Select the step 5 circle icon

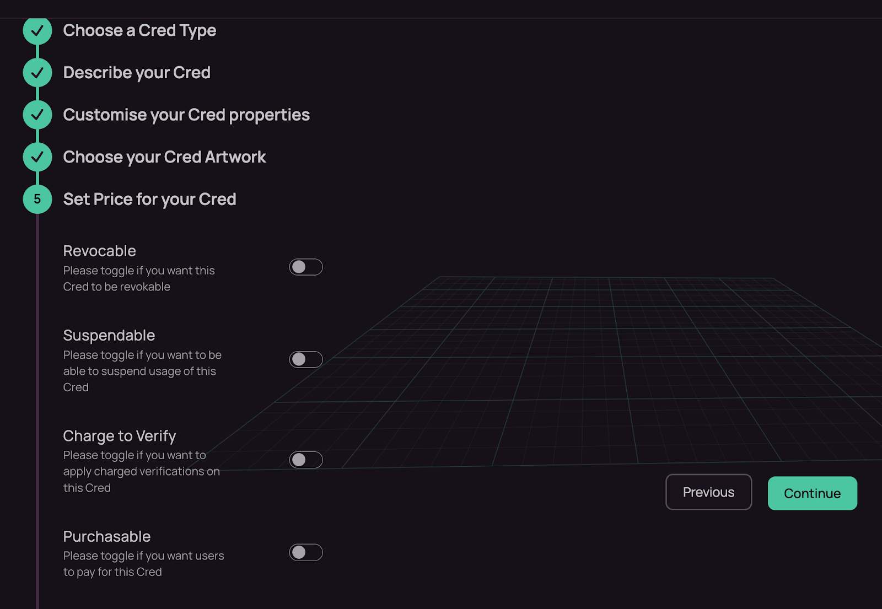coord(37,199)
